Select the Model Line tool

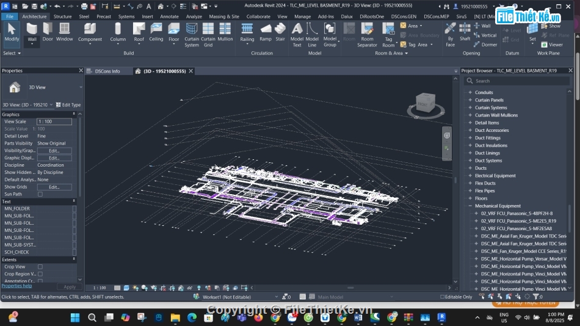tap(312, 35)
